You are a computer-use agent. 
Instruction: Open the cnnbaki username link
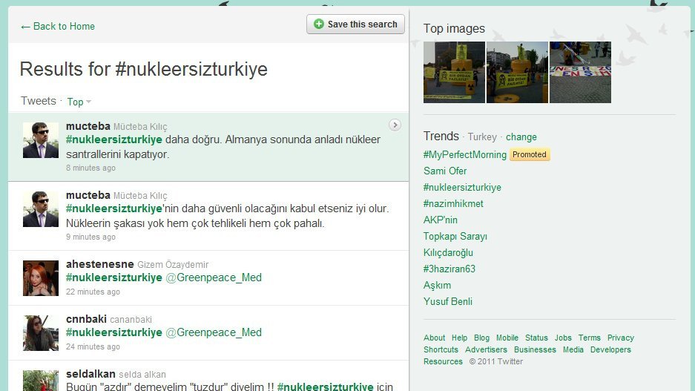click(x=86, y=319)
